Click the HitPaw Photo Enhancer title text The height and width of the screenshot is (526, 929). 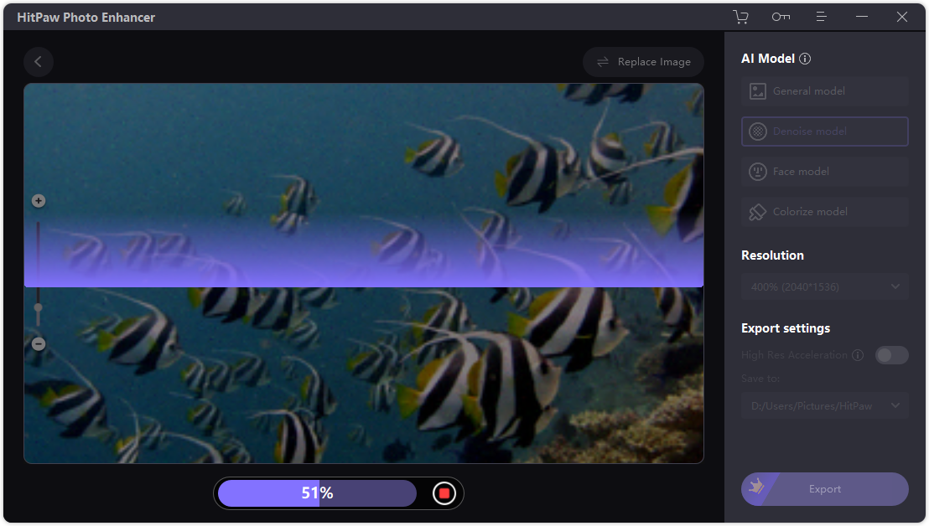[x=86, y=17]
